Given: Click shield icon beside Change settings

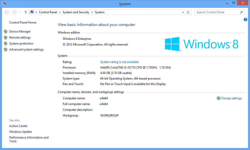Looking at the screenshot, I should click(x=218, y=98).
